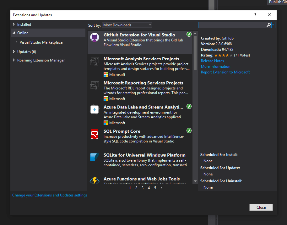Select Azure Functions and Web Jobs Tools title

tap(142, 179)
